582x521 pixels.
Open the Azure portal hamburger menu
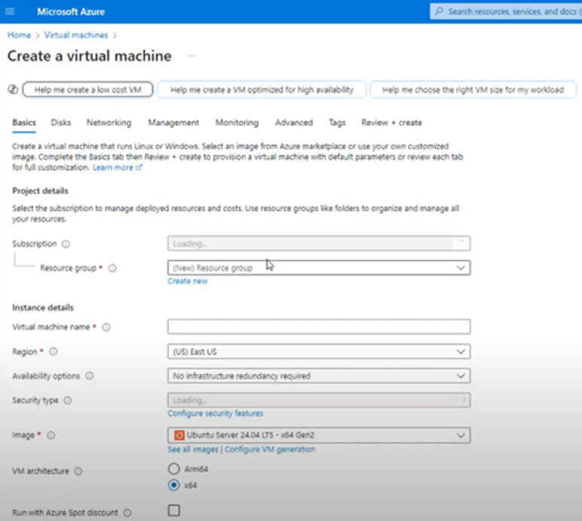[10, 11]
